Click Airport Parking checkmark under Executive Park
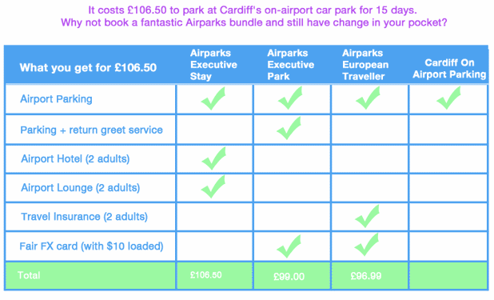 coord(290,98)
